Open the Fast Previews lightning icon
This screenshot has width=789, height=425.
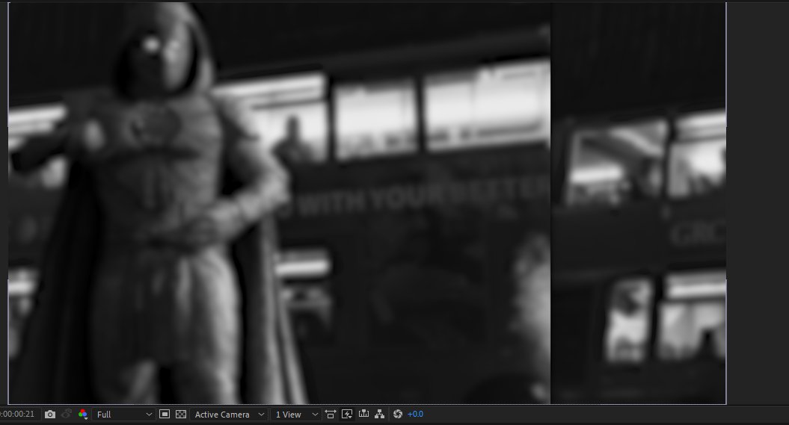[x=347, y=414]
